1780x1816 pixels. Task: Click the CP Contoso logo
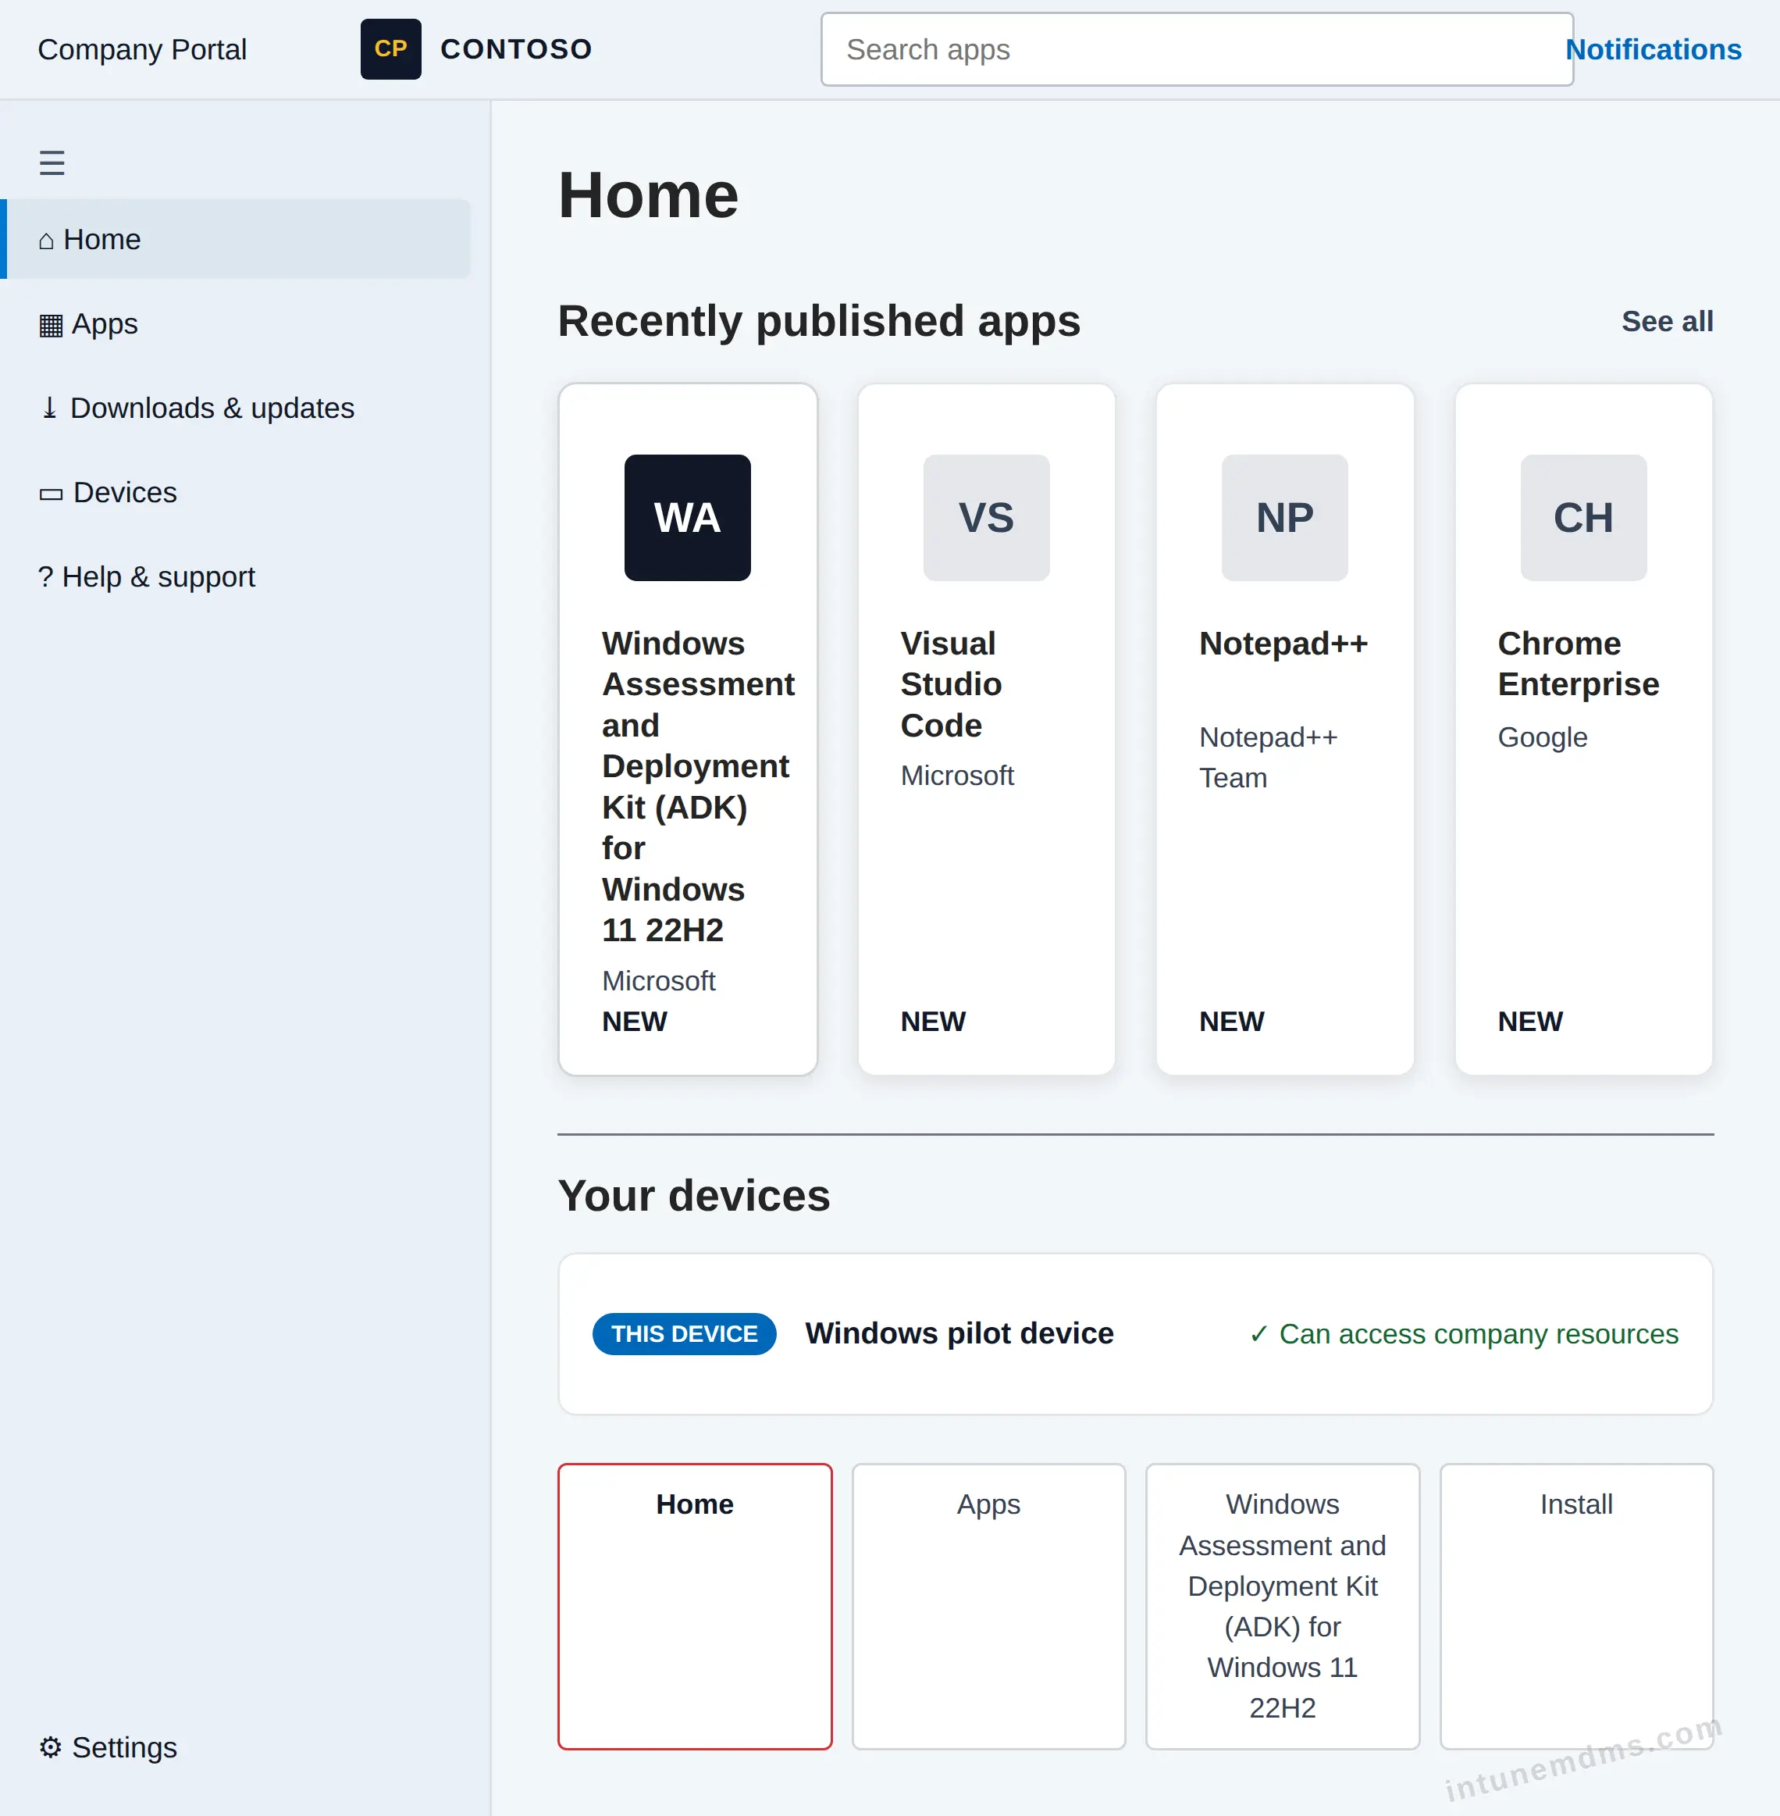tap(391, 48)
